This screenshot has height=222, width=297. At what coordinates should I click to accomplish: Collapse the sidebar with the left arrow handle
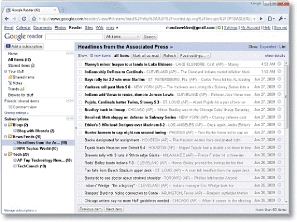(76, 128)
